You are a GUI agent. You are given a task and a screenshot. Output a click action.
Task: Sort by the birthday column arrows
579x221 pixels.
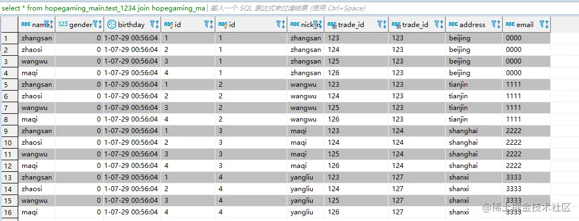[157, 25]
